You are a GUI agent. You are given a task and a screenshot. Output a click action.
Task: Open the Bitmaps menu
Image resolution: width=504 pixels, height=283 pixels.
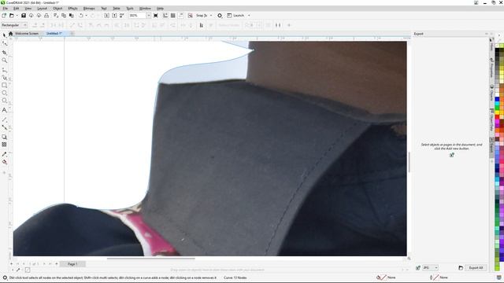coord(89,9)
